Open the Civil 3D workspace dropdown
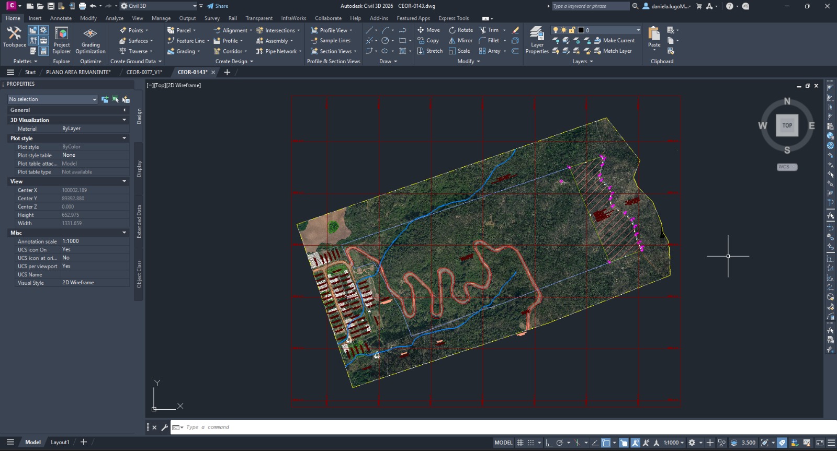Screen dimensions: 837x451 pyautogui.click(x=159, y=6)
